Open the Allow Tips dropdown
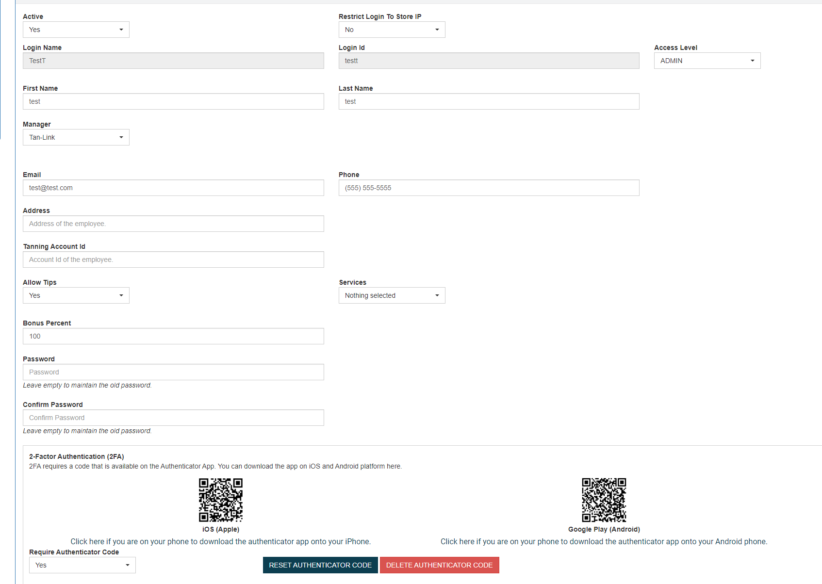 pos(76,295)
